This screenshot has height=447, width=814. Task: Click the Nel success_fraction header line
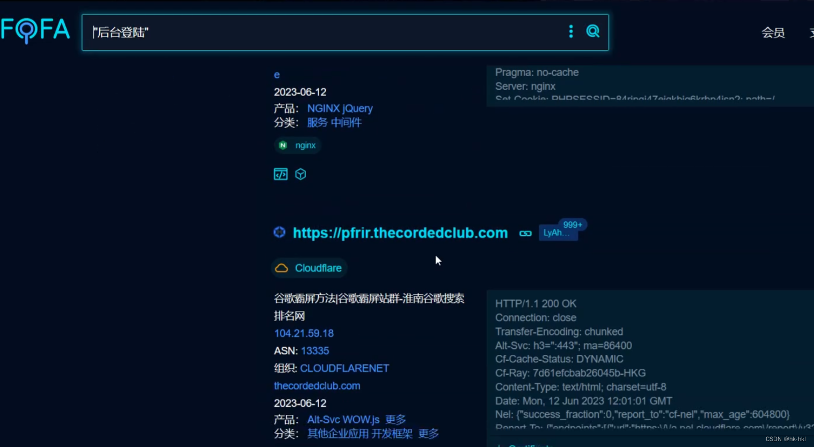coord(642,414)
